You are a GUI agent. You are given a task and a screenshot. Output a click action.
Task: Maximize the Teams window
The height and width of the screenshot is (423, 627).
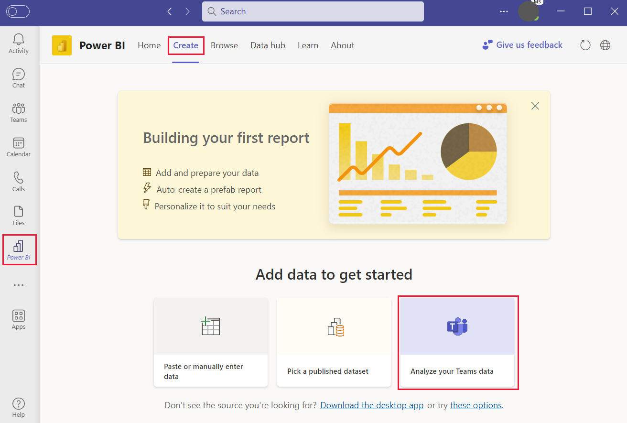[588, 11]
